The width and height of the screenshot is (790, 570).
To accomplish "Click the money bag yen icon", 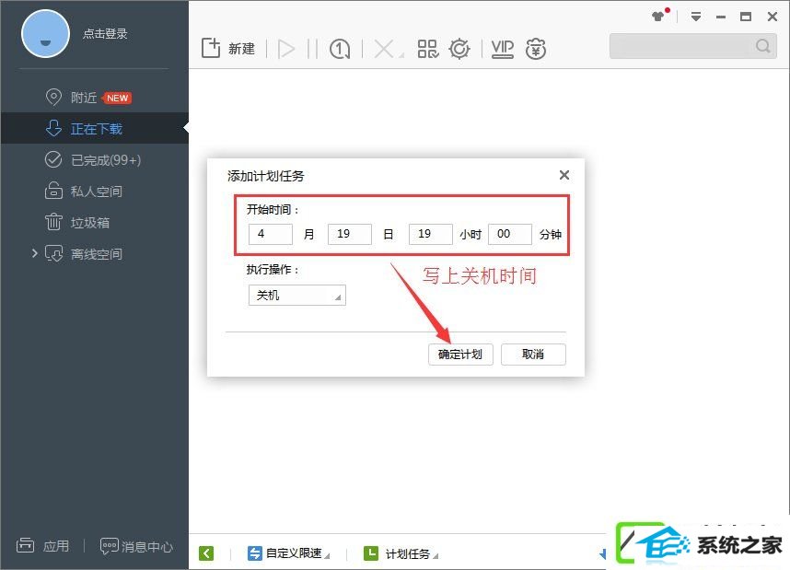I will 536,49.
